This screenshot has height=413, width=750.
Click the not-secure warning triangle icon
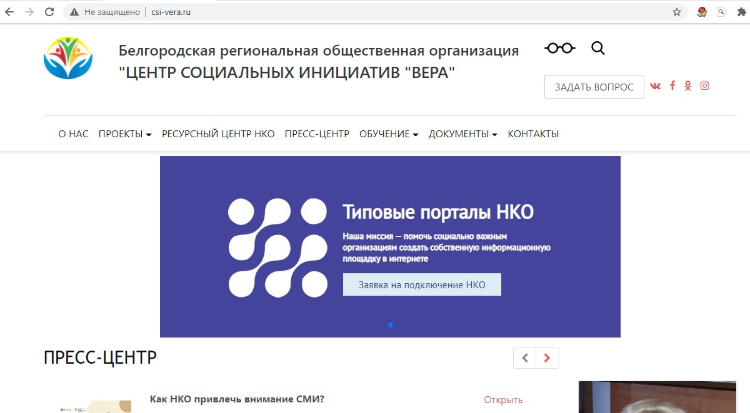[x=74, y=12]
